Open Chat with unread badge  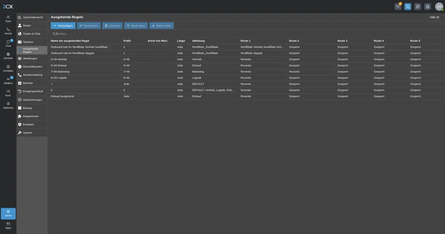8,44
